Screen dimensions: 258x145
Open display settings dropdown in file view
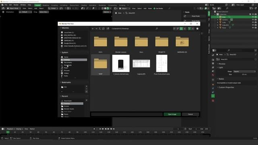[x=185, y=29]
